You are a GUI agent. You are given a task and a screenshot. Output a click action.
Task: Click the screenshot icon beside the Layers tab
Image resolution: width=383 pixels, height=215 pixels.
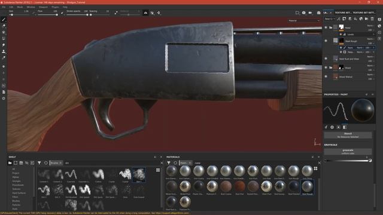[318, 13]
